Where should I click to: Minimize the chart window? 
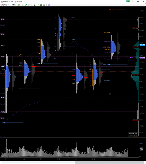click(x=133, y=2)
